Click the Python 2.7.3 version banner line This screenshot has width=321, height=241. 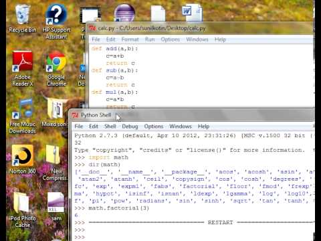click(x=193, y=136)
